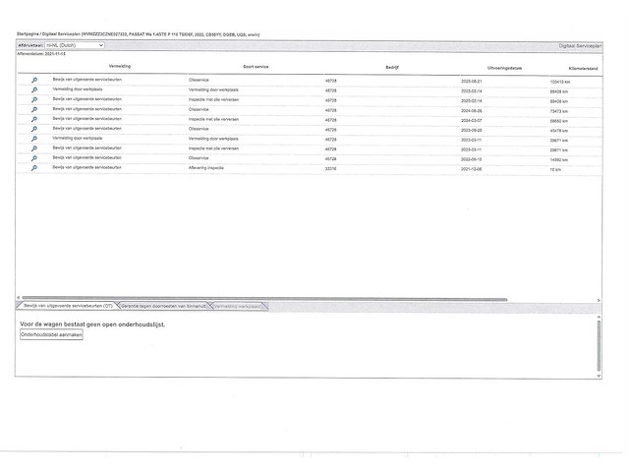629x472 pixels.
Task: Open Inspectie met olie verversen at 29671 km
Action: pyautogui.click(x=34, y=148)
